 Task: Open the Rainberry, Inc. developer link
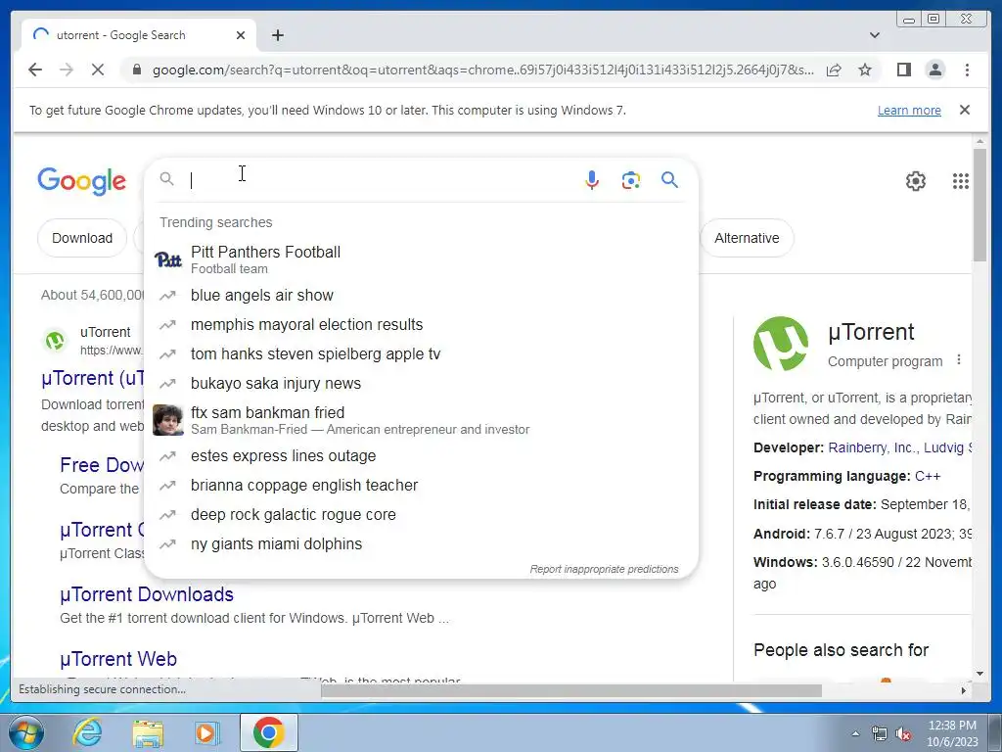tap(870, 447)
